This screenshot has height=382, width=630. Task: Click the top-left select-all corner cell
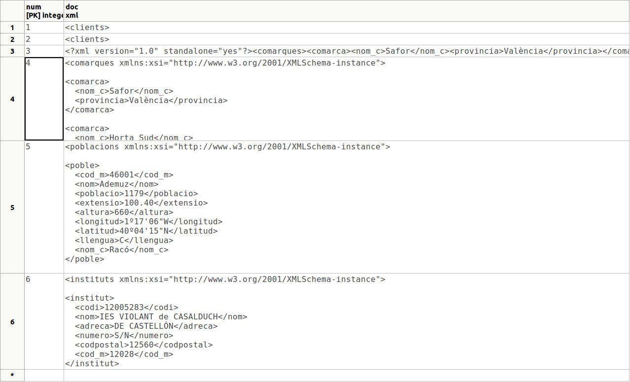(x=12, y=11)
